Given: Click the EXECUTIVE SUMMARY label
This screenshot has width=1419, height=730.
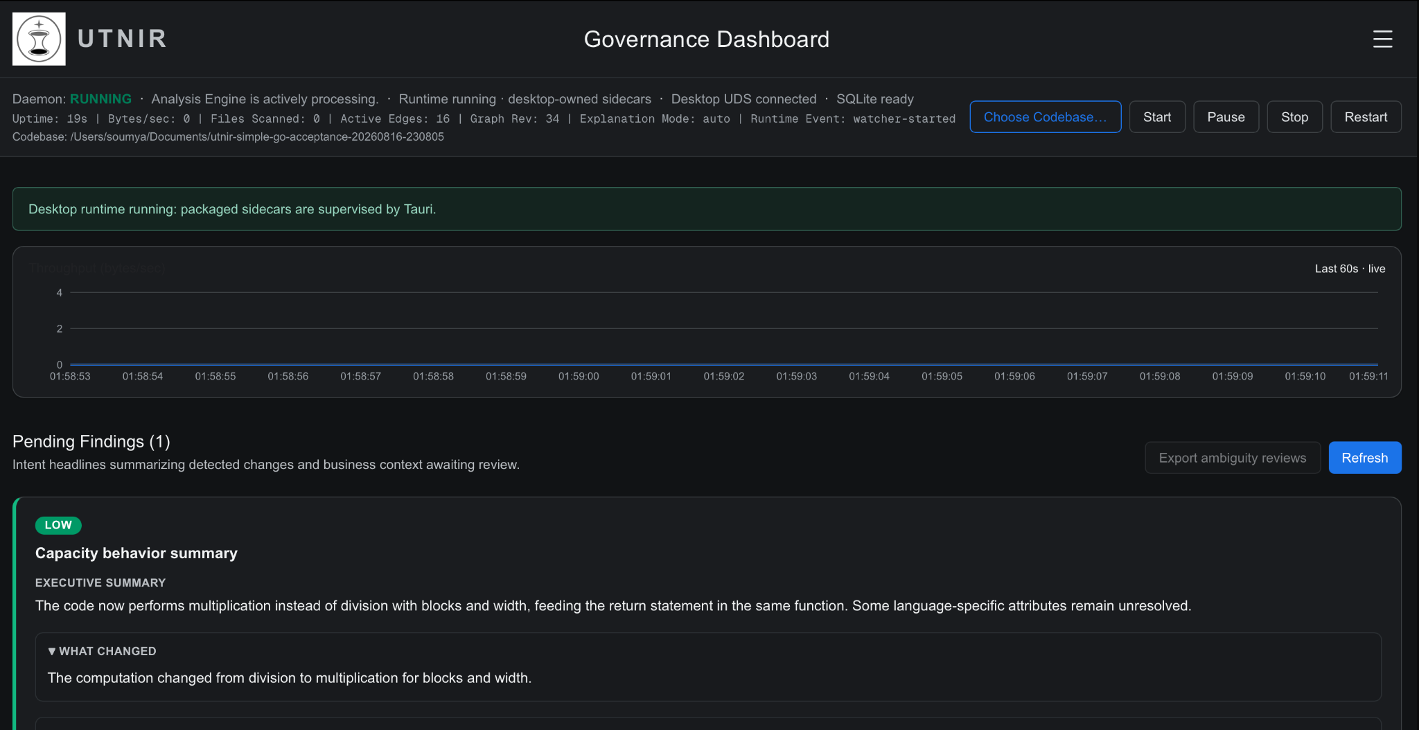Looking at the screenshot, I should click(x=100, y=582).
